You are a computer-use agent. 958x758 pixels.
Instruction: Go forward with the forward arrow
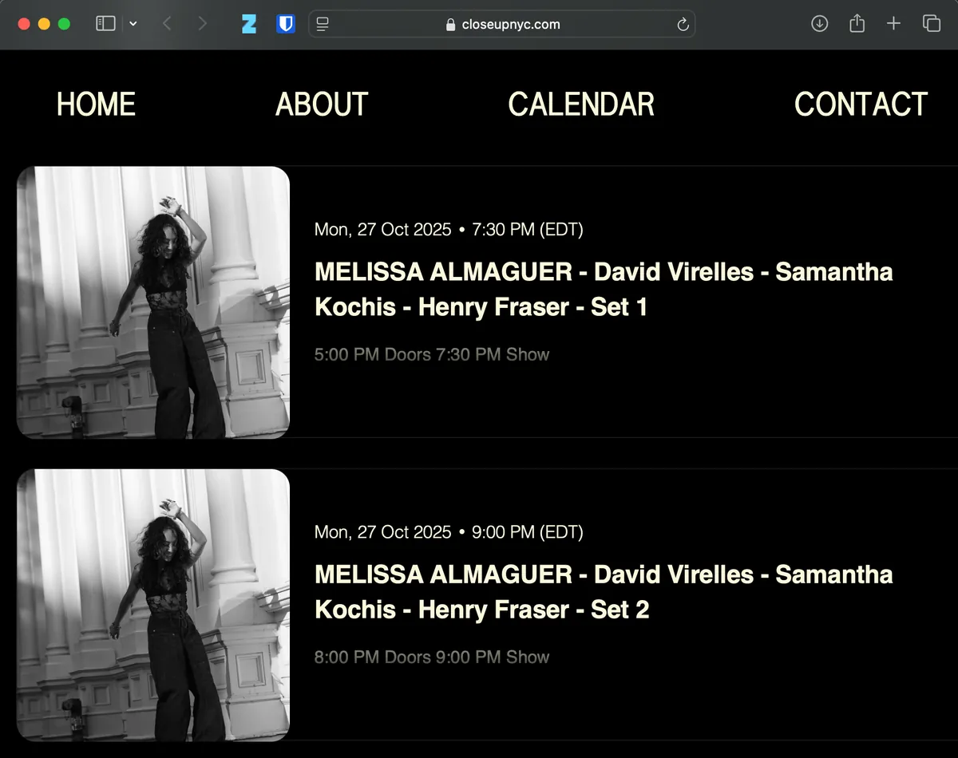tap(202, 24)
